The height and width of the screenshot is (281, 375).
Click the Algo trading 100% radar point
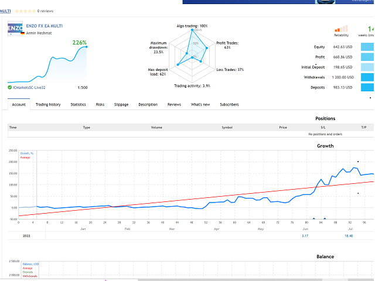click(x=192, y=30)
